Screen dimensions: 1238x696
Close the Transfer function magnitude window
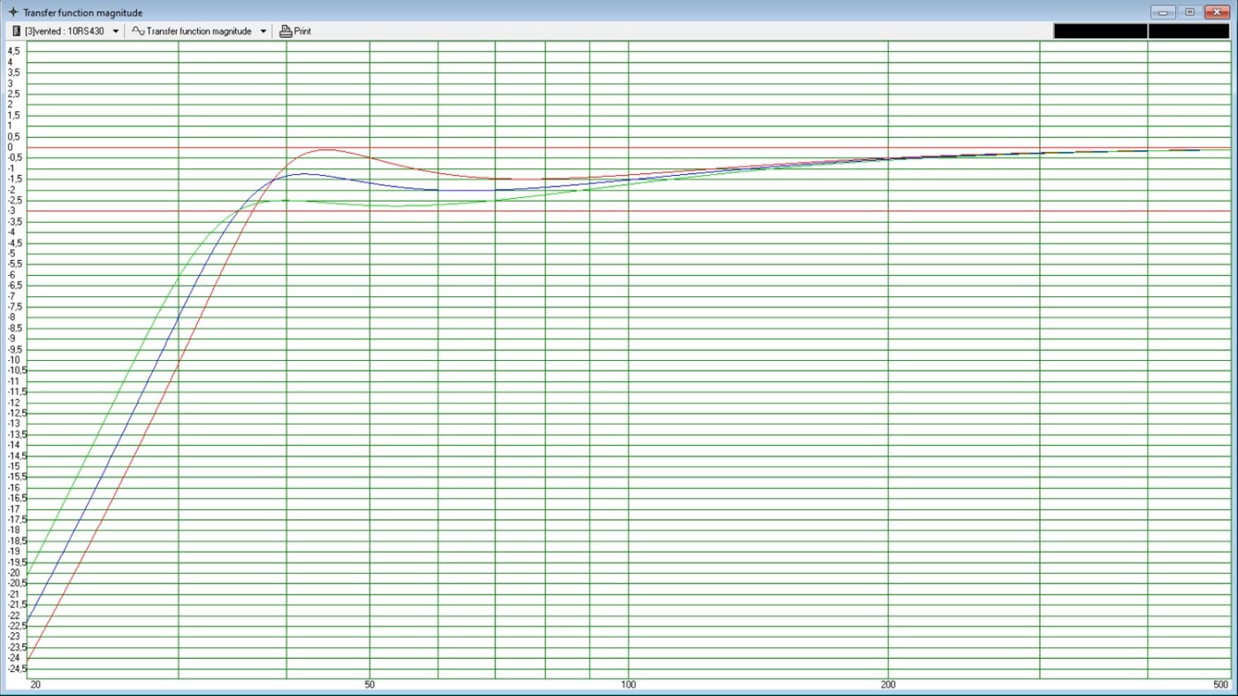(x=1218, y=12)
